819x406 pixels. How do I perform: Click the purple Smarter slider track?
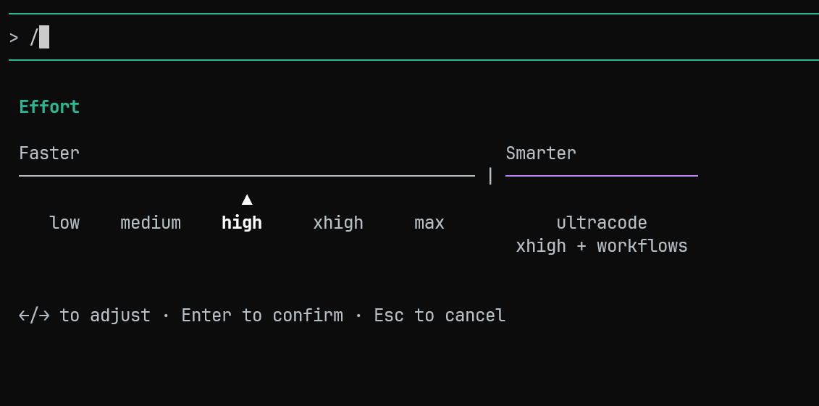click(x=602, y=176)
